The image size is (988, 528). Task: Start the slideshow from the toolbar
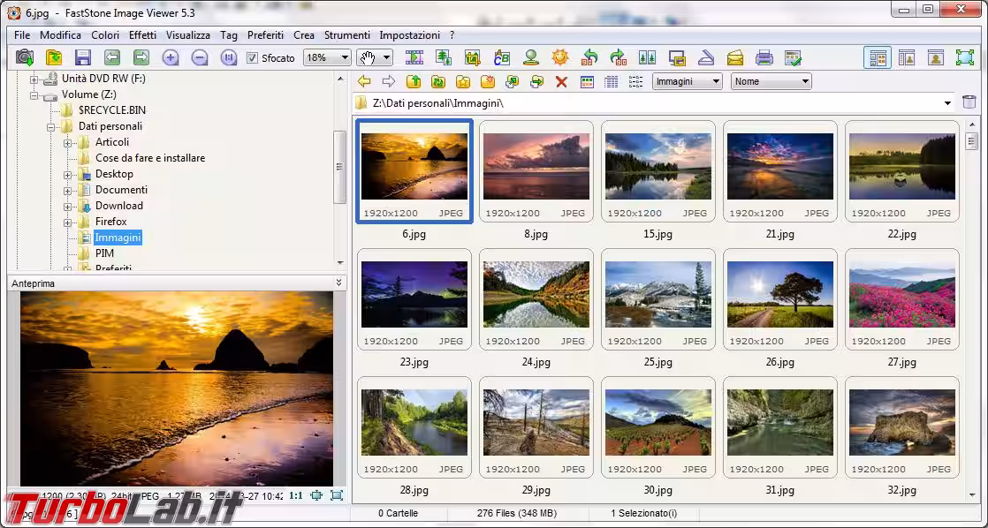[x=414, y=58]
